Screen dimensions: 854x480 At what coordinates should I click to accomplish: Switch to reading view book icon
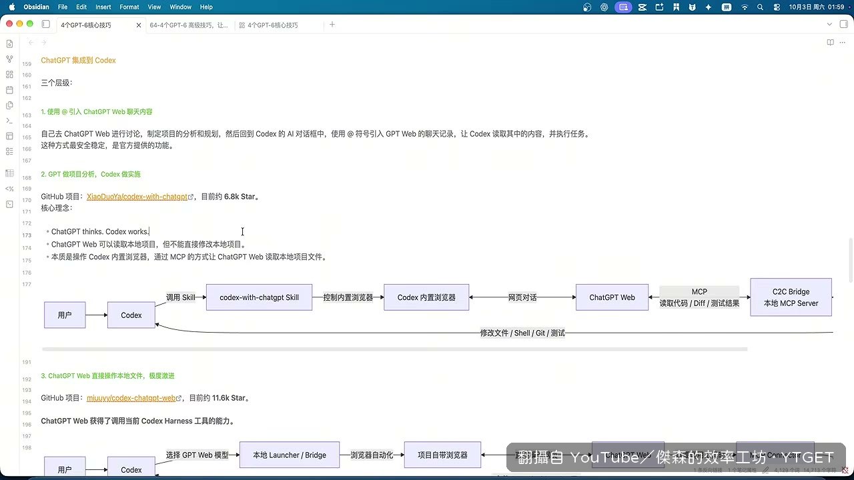coord(831,43)
